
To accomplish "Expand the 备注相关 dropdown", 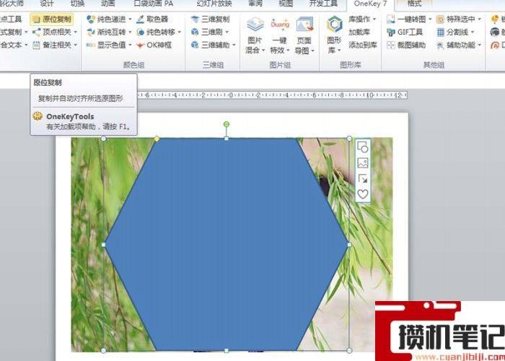I will tap(76, 45).
